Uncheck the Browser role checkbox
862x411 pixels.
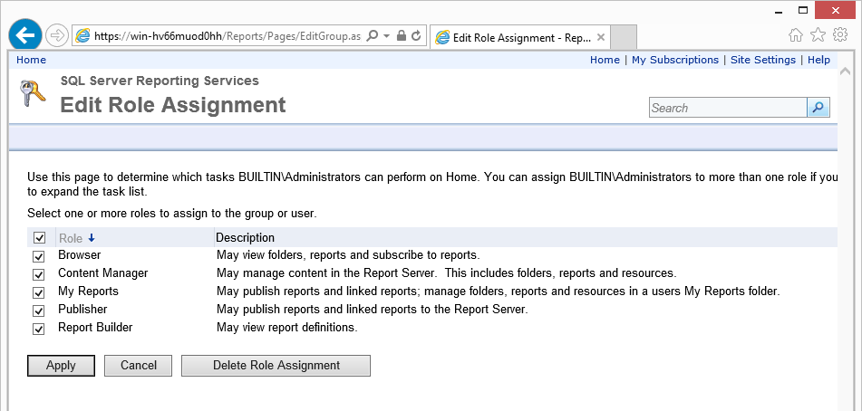39,256
